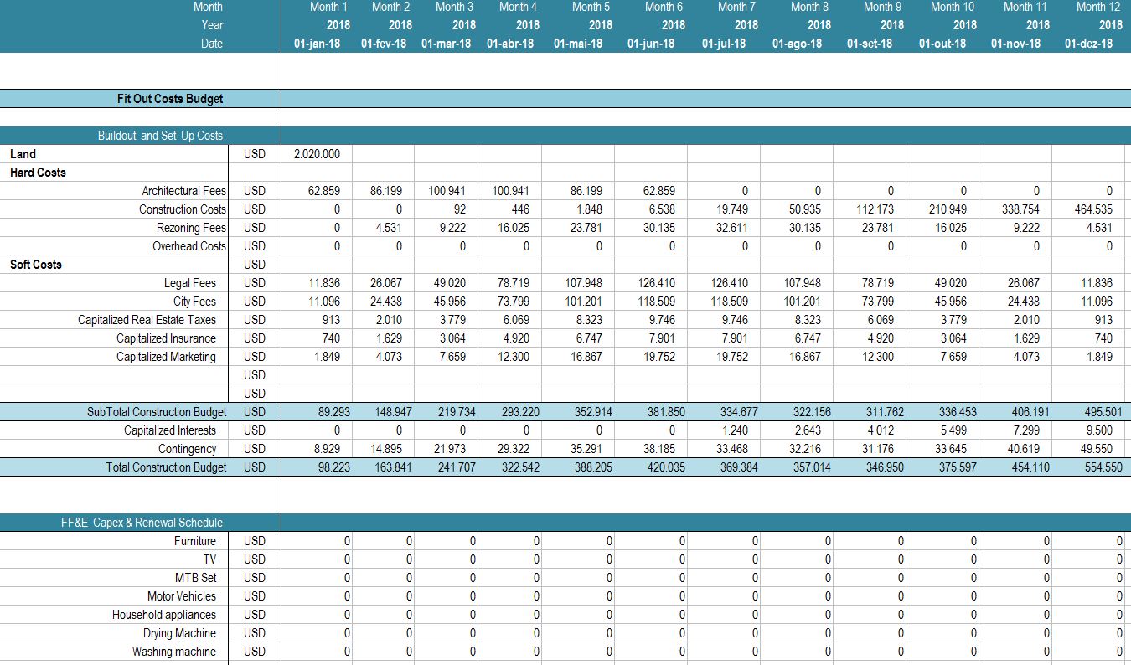The height and width of the screenshot is (665, 1131).
Task: Select the MTB Set row label
Action: pyautogui.click(x=195, y=578)
